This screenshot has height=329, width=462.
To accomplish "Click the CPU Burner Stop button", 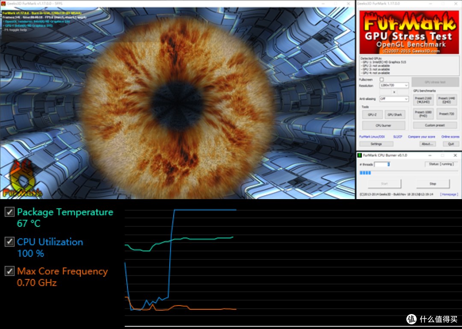I will tap(433, 184).
